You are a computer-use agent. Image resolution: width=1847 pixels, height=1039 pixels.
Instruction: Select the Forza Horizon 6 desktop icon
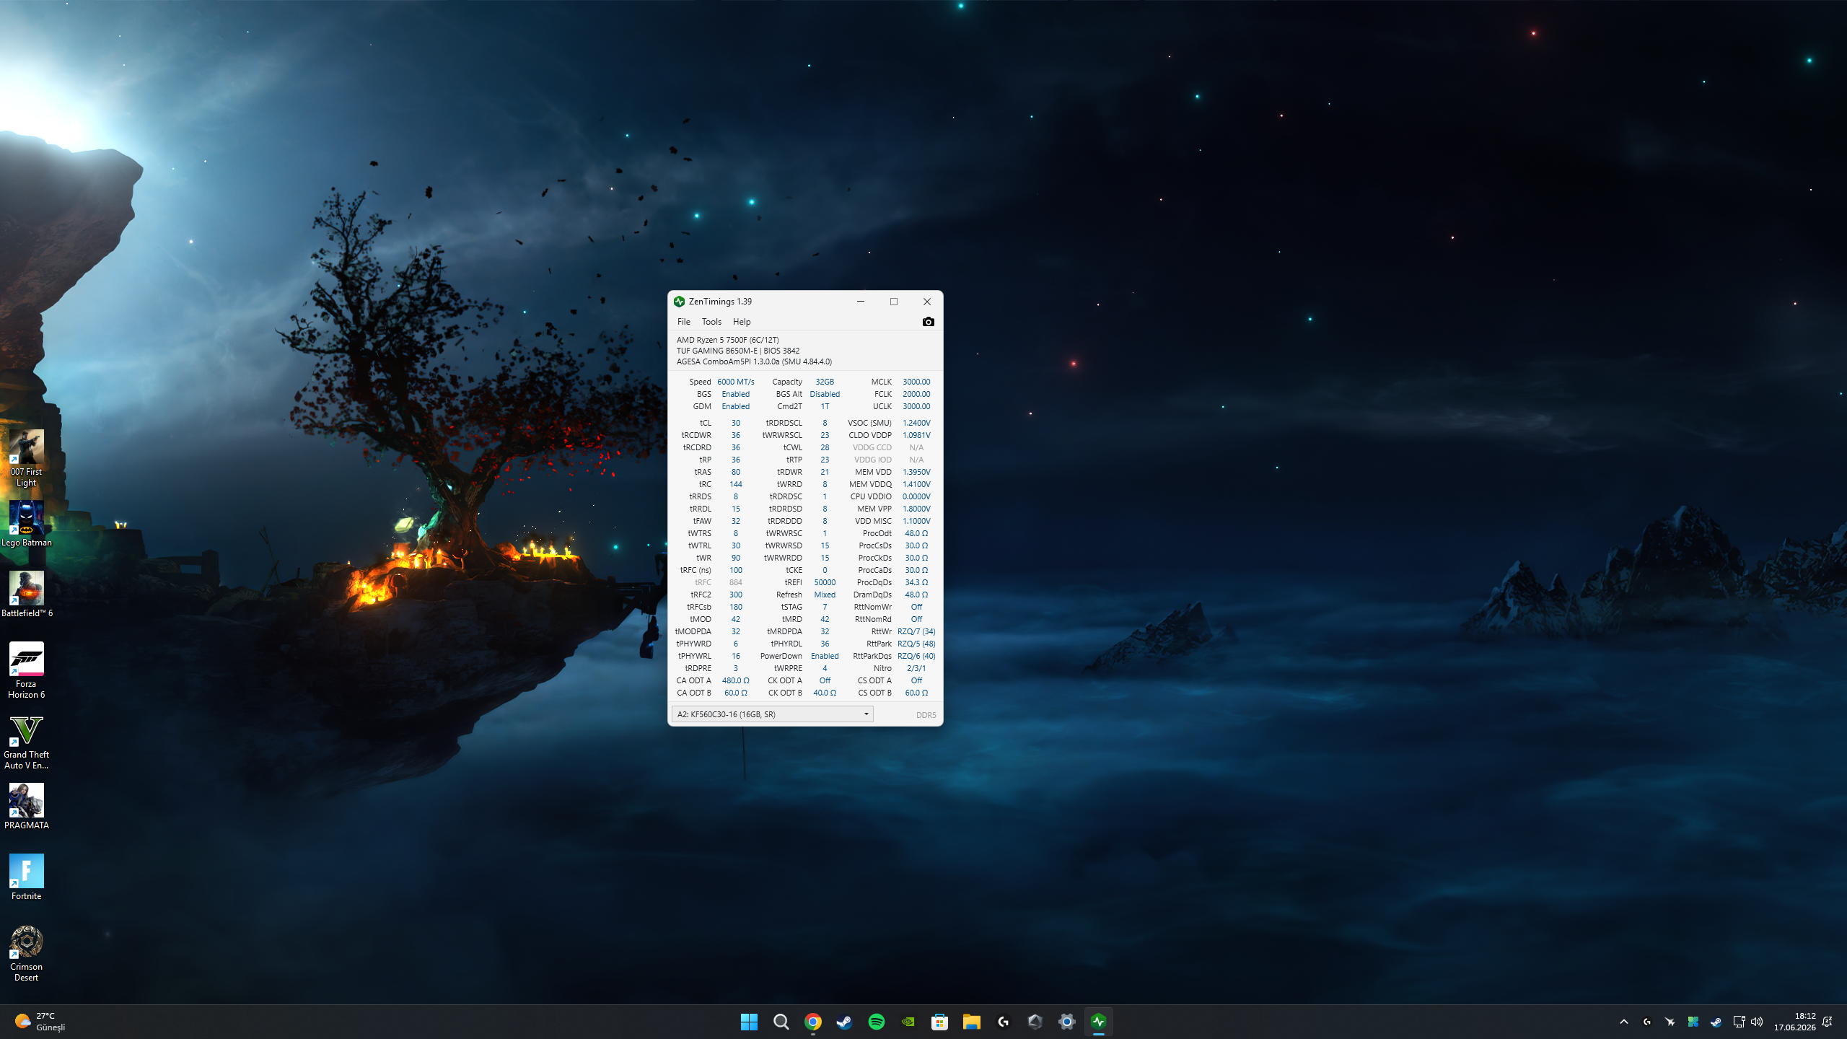(x=27, y=670)
